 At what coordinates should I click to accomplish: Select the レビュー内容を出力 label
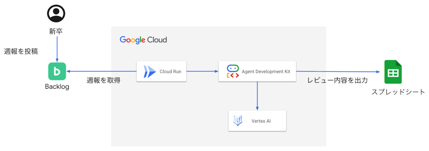tap(337, 80)
